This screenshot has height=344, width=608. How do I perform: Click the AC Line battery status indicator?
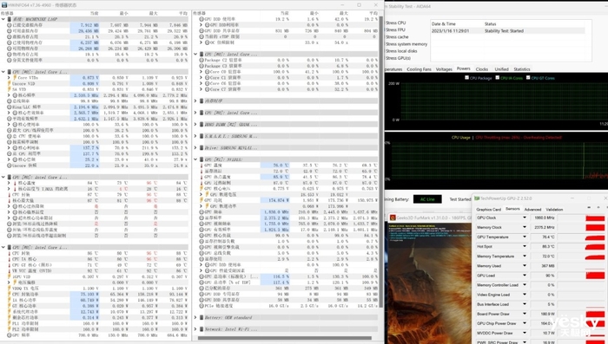coord(427,199)
